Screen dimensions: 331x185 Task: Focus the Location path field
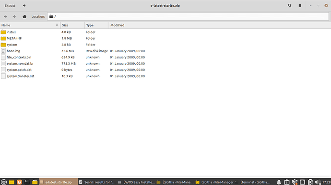click(x=188, y=16)
